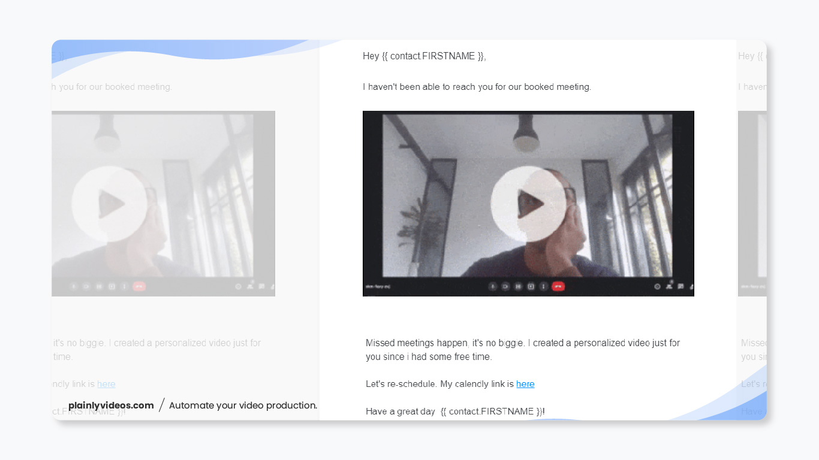This screenshot has width=819, height=460.
Task: Click the 'Hey {{ contact.FIRSTNAME }},' greeting in center email
Action: pos(424,56)
